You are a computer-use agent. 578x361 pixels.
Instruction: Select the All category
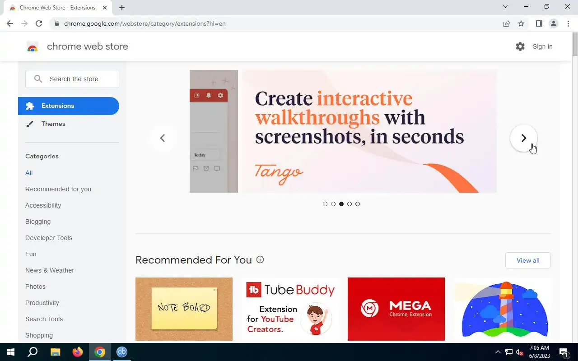(x=29, y=173)
